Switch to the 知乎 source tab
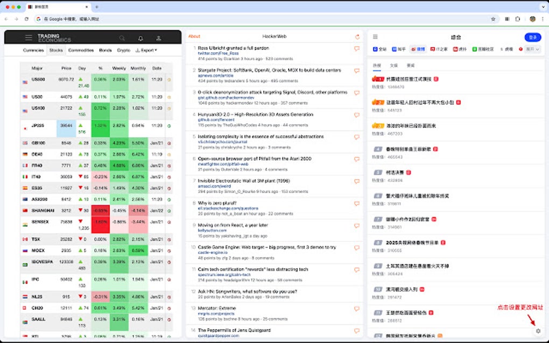 399,49
